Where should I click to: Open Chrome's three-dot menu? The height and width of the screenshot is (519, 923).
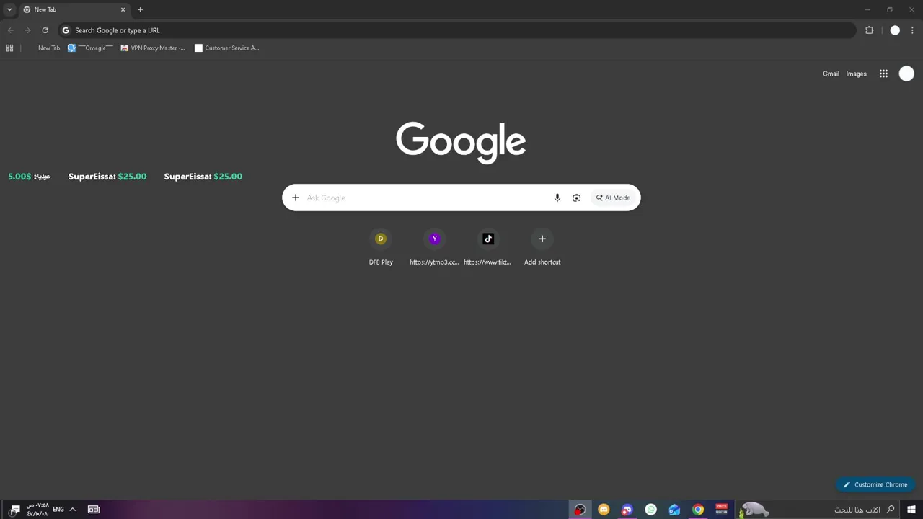point(912,30)
